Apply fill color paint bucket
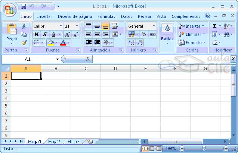This screenshot has height=153, width=238. pos(51,43)
